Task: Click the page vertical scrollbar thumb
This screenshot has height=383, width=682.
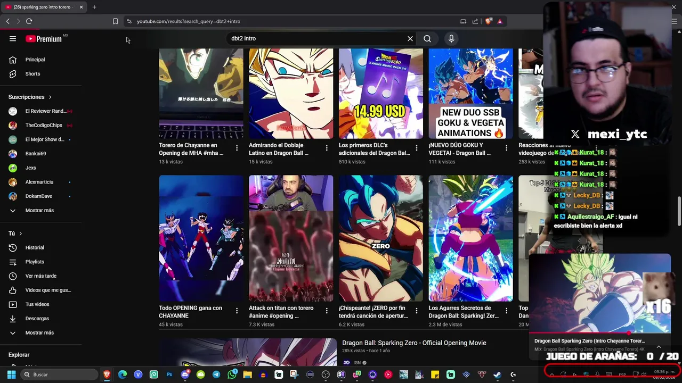Action: point(679,212)
